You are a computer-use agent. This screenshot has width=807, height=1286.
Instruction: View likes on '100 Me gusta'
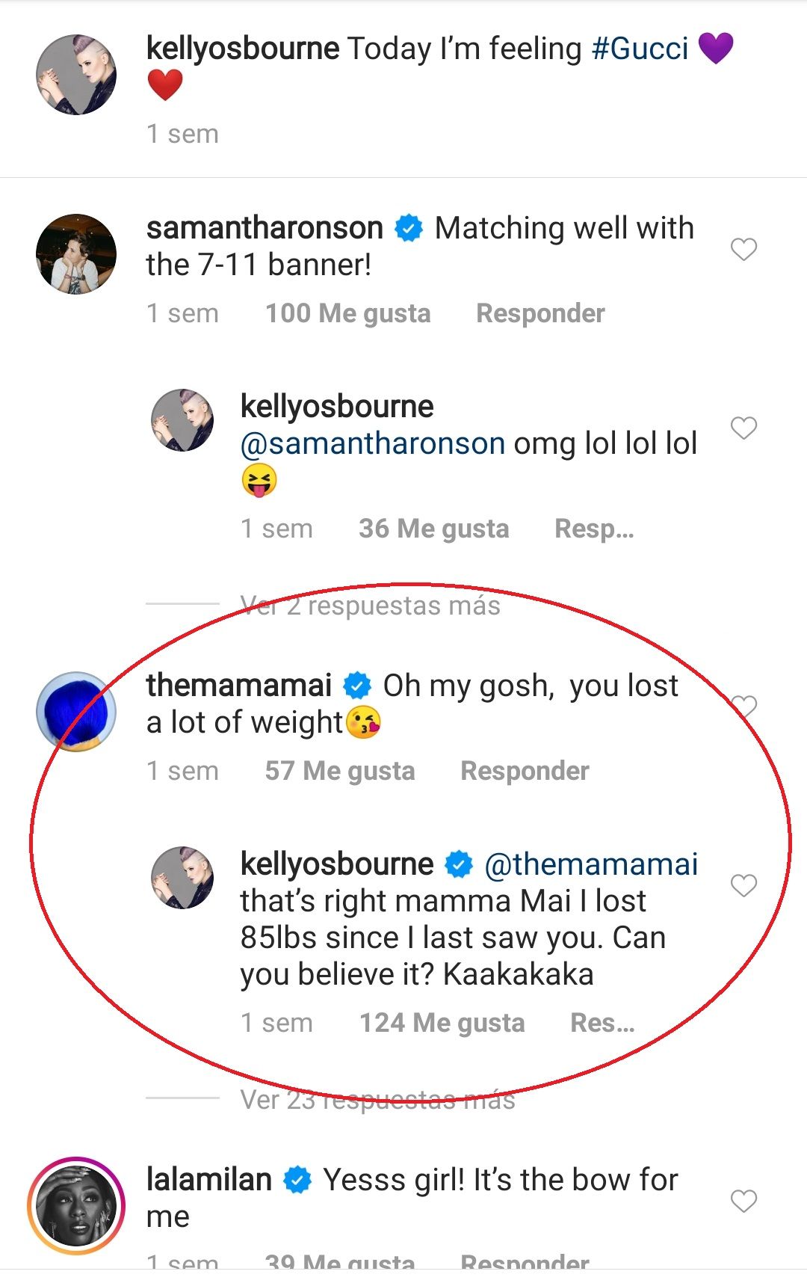pyautogui.click(x=347, y=313)
